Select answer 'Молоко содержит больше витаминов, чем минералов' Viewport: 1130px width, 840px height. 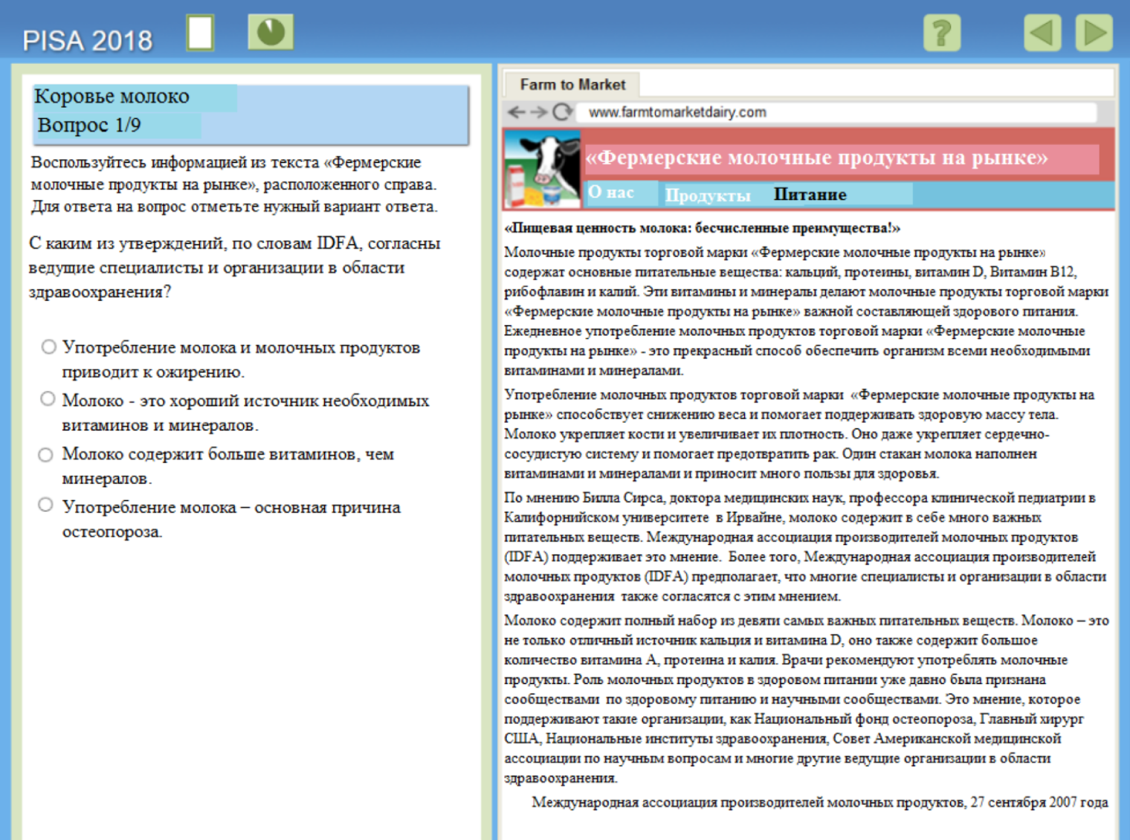pyautogui.click(x=46, y=454)
